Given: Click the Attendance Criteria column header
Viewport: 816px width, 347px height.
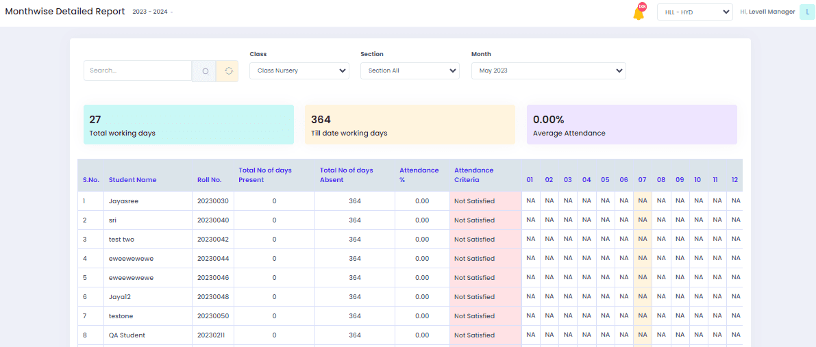Looking at the screenshot, I should (474, 175).
